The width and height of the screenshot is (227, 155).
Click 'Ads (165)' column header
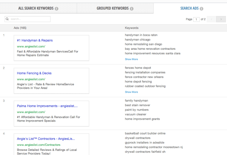pyautogui.click(x=20, y=28)
